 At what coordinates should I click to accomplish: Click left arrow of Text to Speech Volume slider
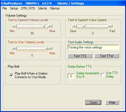[14, 26]
